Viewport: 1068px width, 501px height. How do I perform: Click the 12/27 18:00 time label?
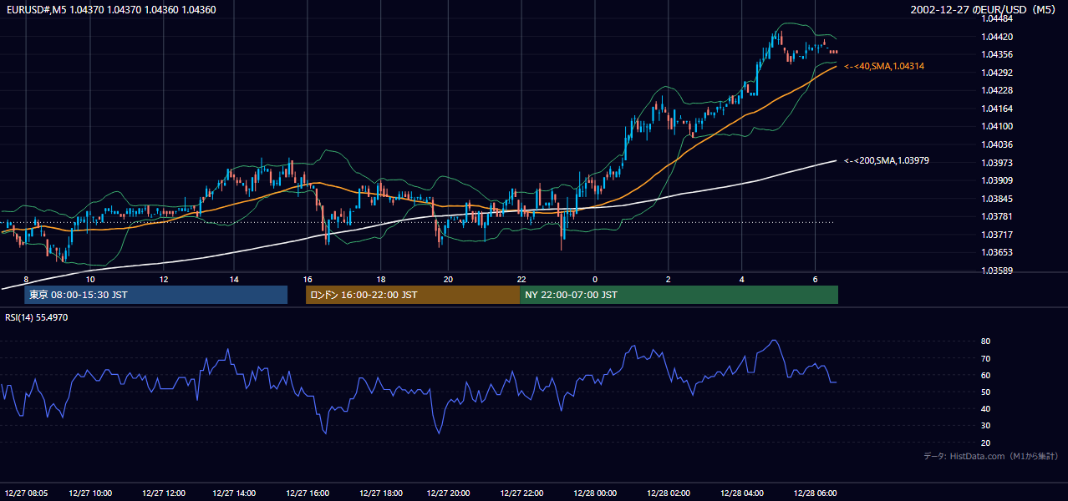381,493
